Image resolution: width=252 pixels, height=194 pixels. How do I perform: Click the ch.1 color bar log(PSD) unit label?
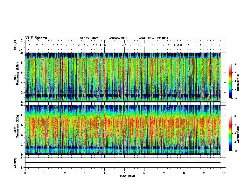click(x=238, y=83)
